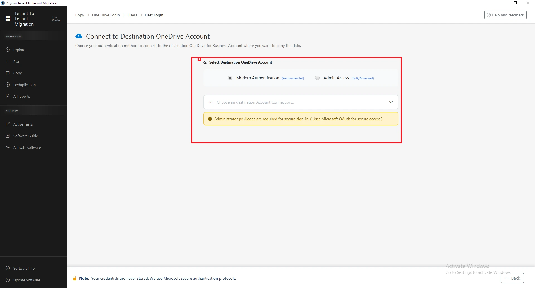Click the question mark icon in Help button
The image size is (535, 288).
click(x=488, y=15)
